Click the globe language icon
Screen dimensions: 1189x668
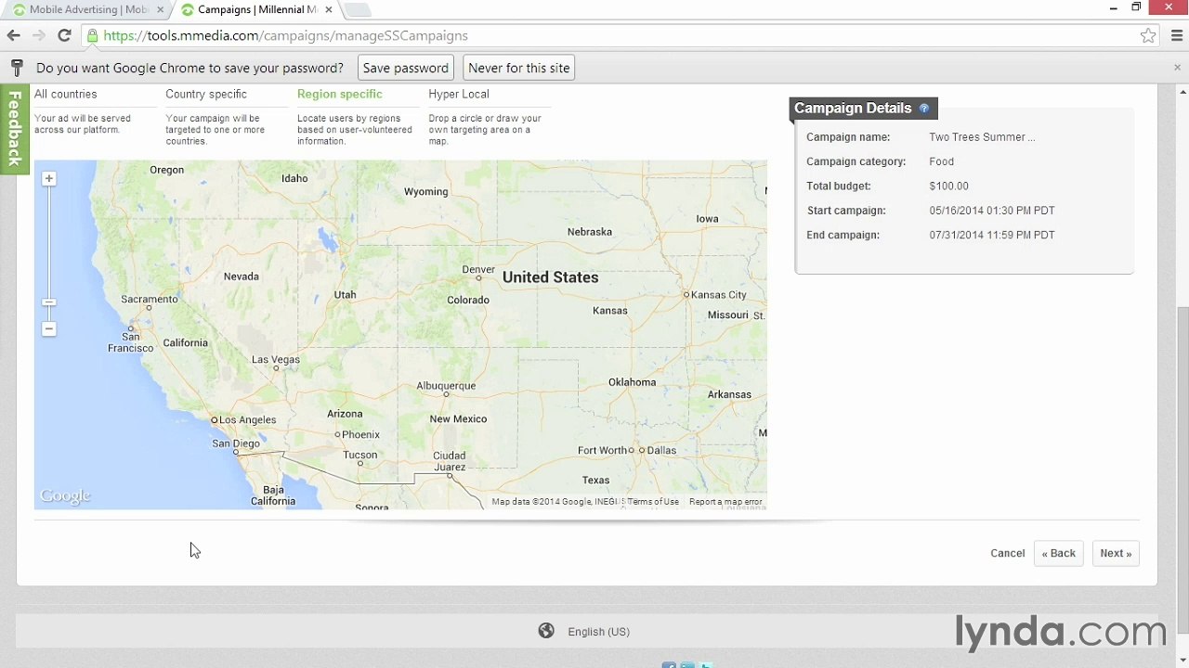click(x=546, y=631)
